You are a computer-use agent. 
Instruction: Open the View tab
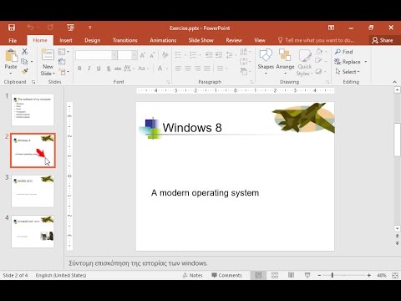click(x=260, y=40)
